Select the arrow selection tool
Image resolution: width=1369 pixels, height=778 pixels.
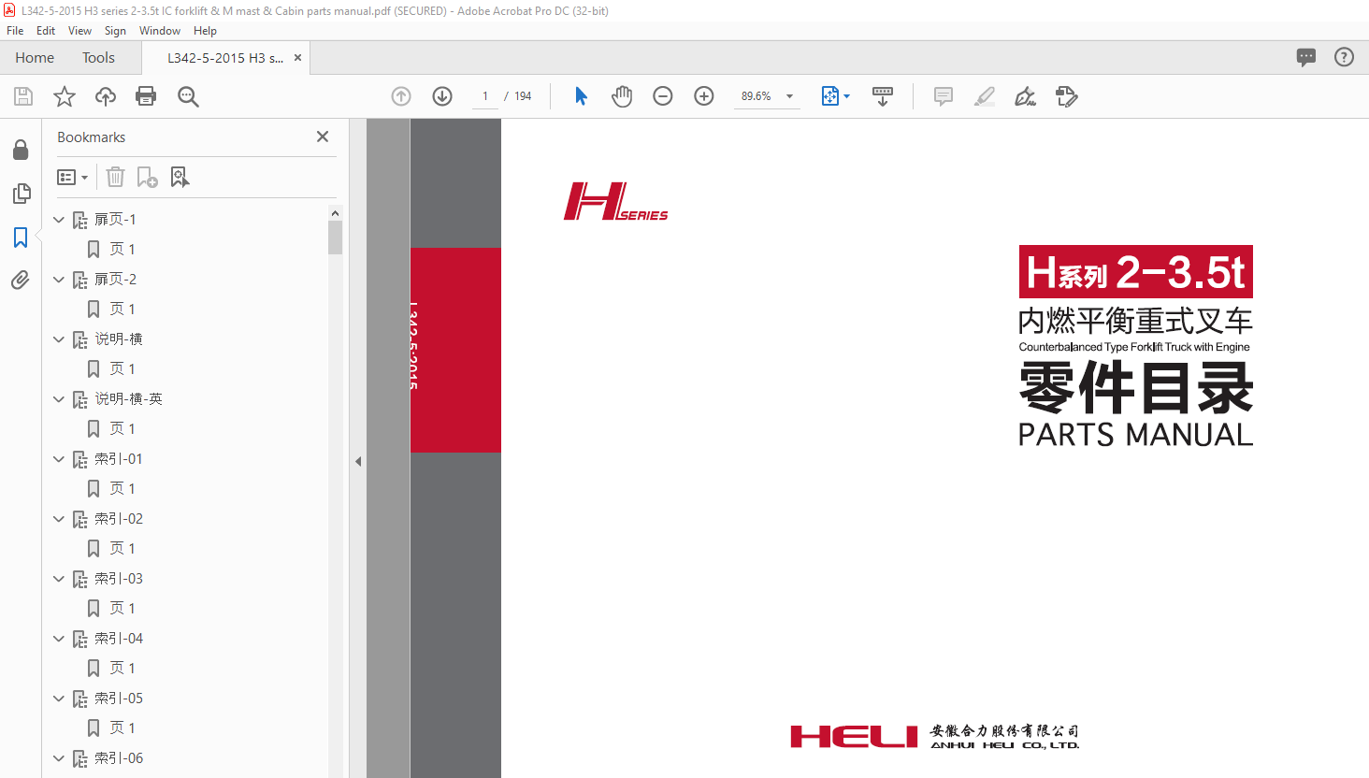click(581, 96)
